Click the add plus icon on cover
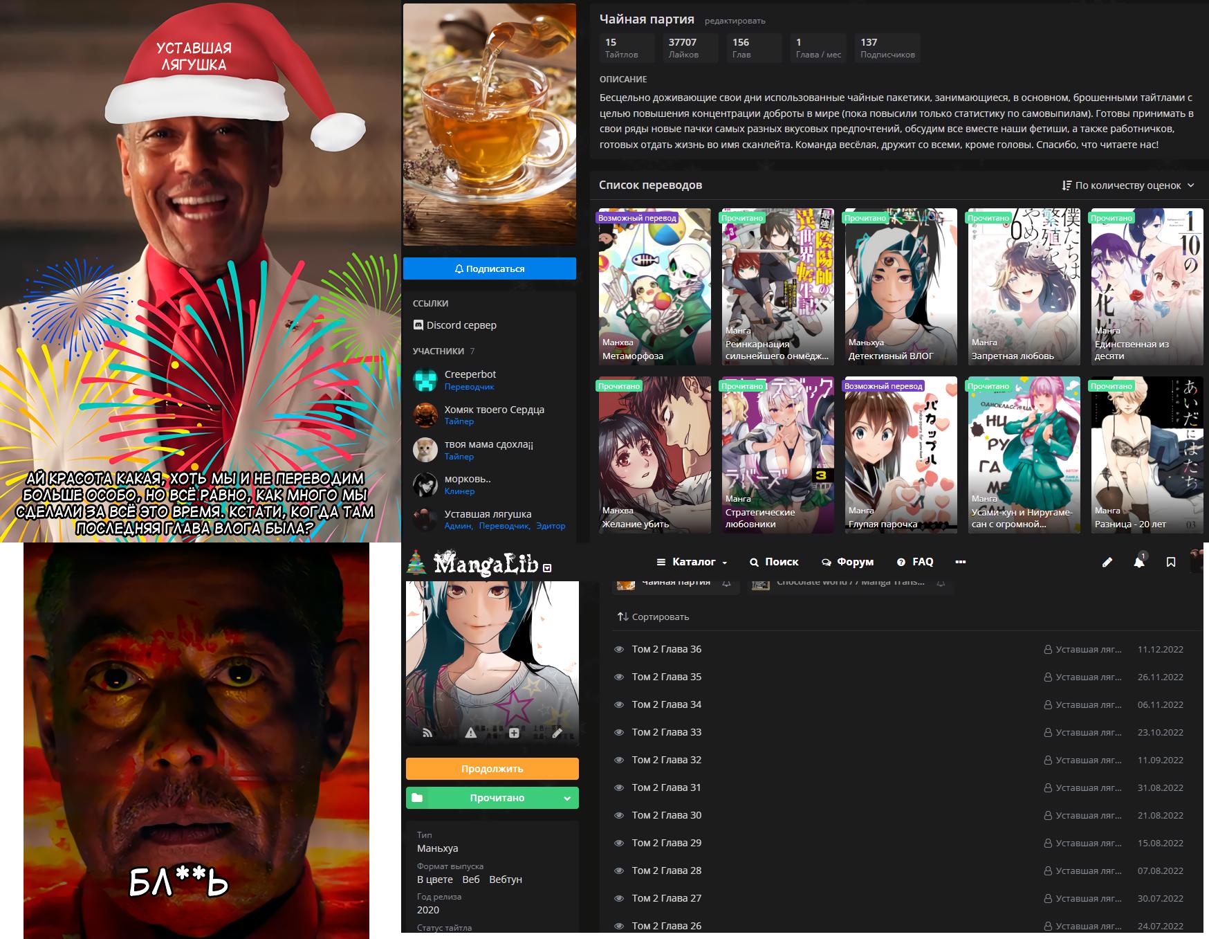Viewport: 1209px width, 939px height. point(514,733)
